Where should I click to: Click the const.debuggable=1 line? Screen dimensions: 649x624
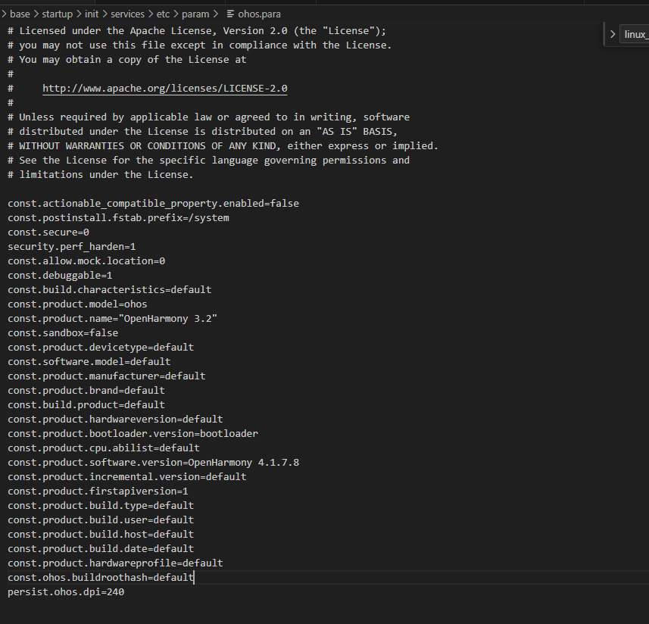[x=60, y=275]
